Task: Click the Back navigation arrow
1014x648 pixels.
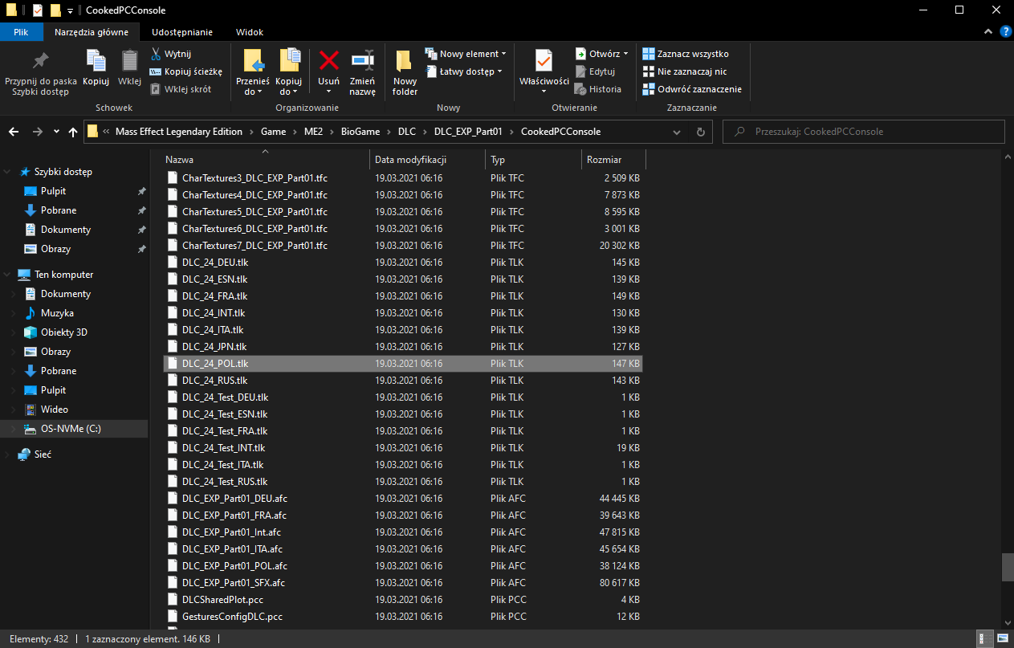Action: 14,132
